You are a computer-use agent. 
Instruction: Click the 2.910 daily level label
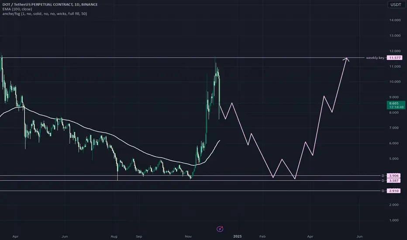point(393,191)
